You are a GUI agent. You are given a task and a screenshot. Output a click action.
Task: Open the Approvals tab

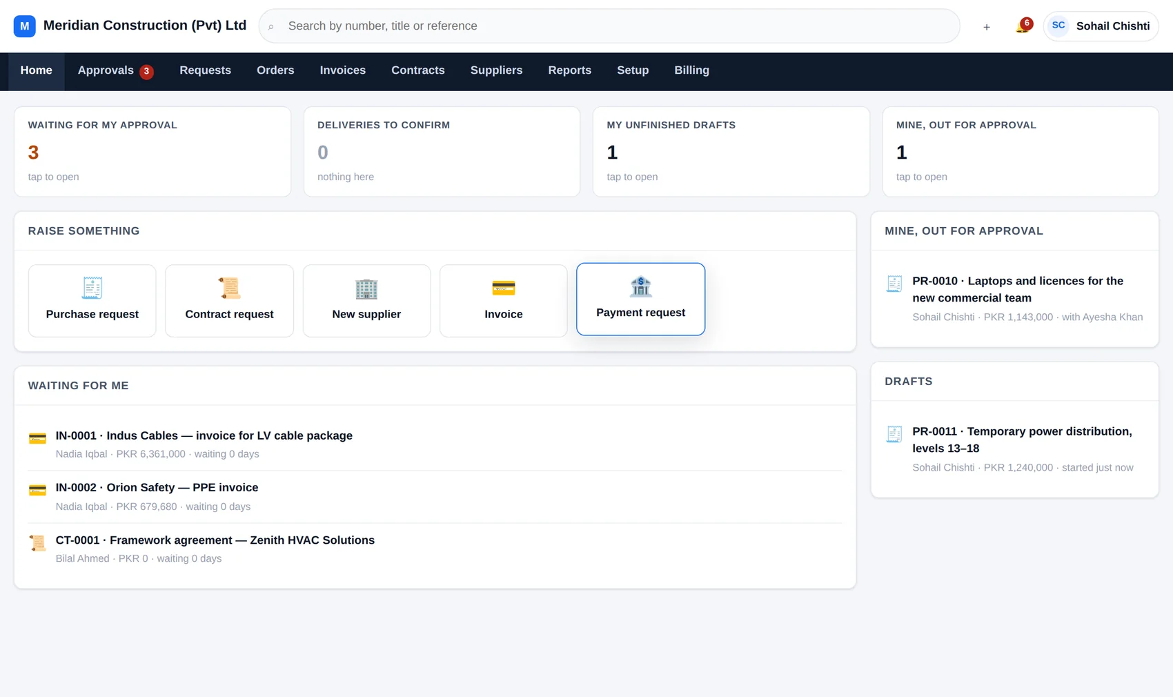tap(116, 71)
